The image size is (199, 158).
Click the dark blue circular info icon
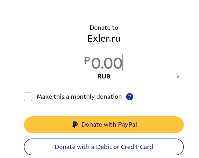(x=129, y=97)
